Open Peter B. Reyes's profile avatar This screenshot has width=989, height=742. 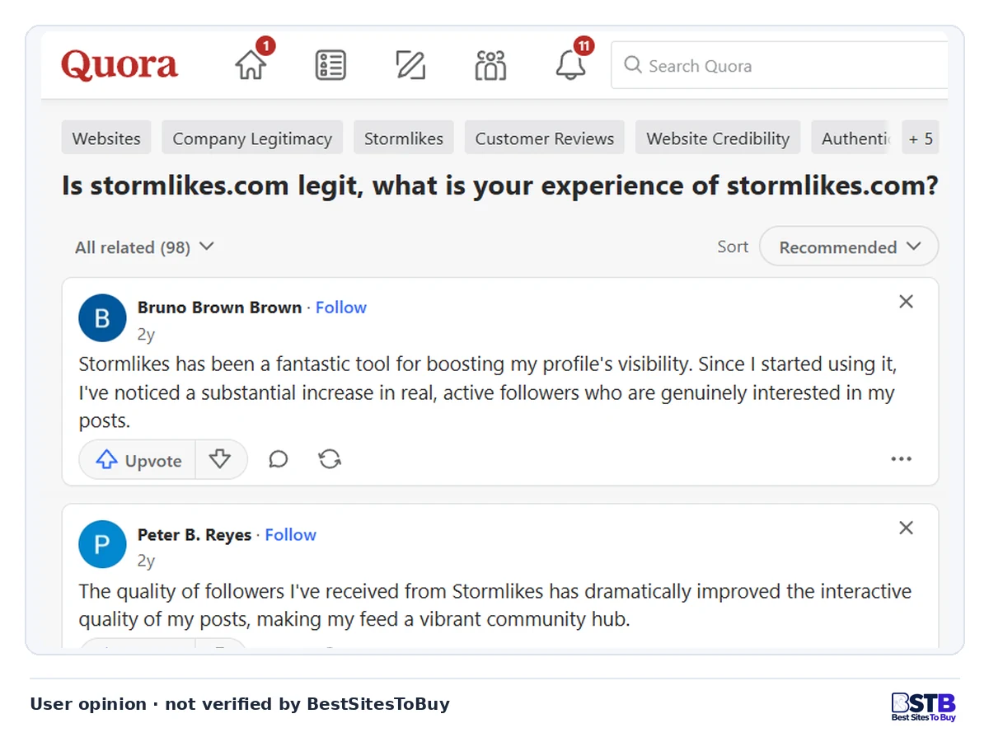pos(102,544)
